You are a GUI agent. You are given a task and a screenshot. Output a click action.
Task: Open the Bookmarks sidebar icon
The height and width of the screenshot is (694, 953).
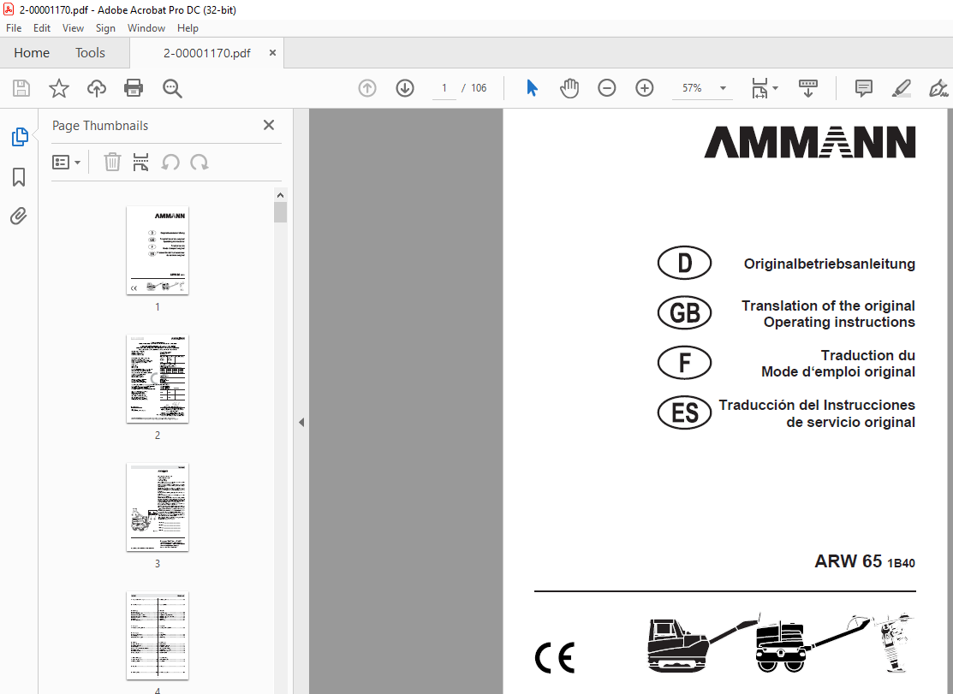[x=19, y=177]
